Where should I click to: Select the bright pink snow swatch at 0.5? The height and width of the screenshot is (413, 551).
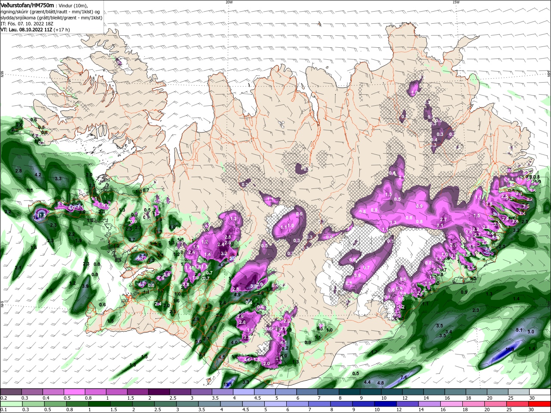coord(74,392)
